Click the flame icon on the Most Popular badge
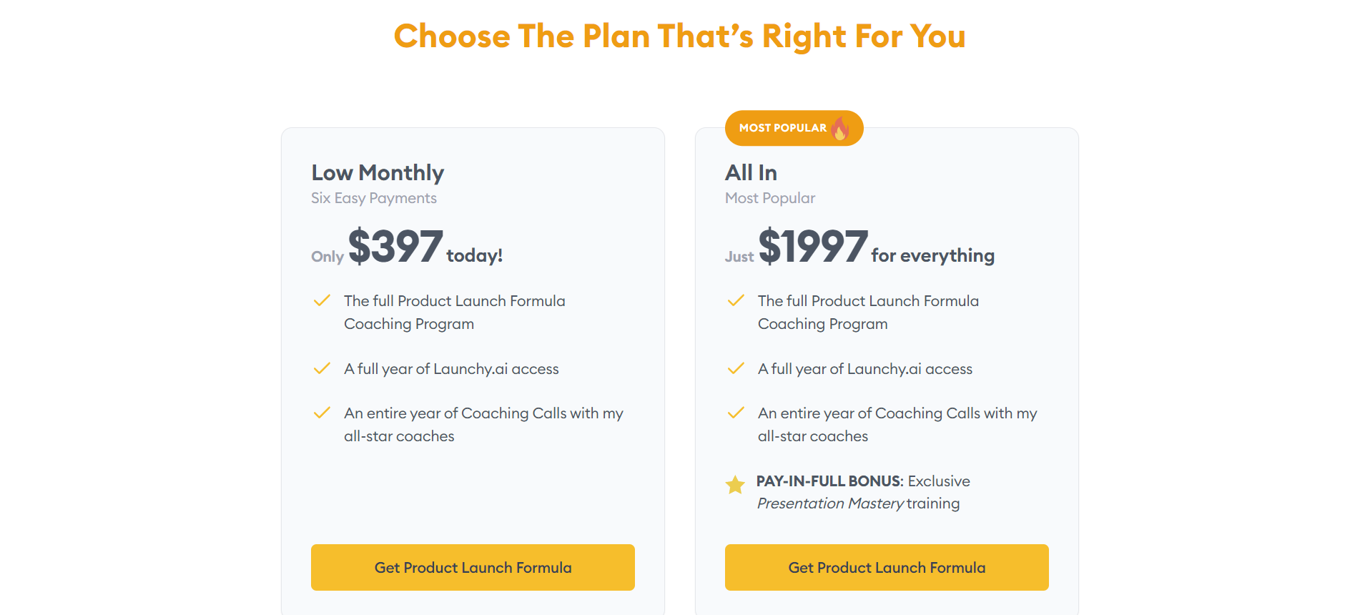1360x615 pixels. pyautogui.click(x=840, y=129)
